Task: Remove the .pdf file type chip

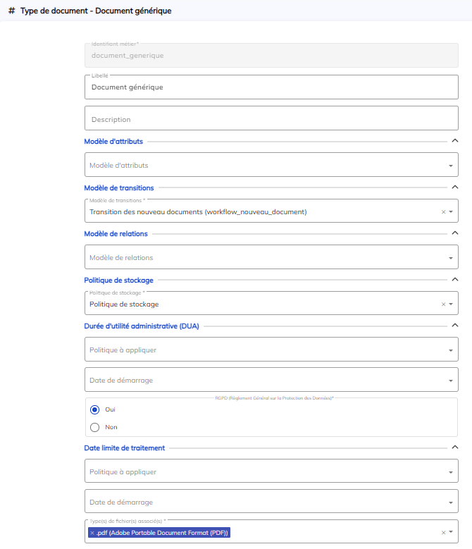Action: [x=92, y=533]
